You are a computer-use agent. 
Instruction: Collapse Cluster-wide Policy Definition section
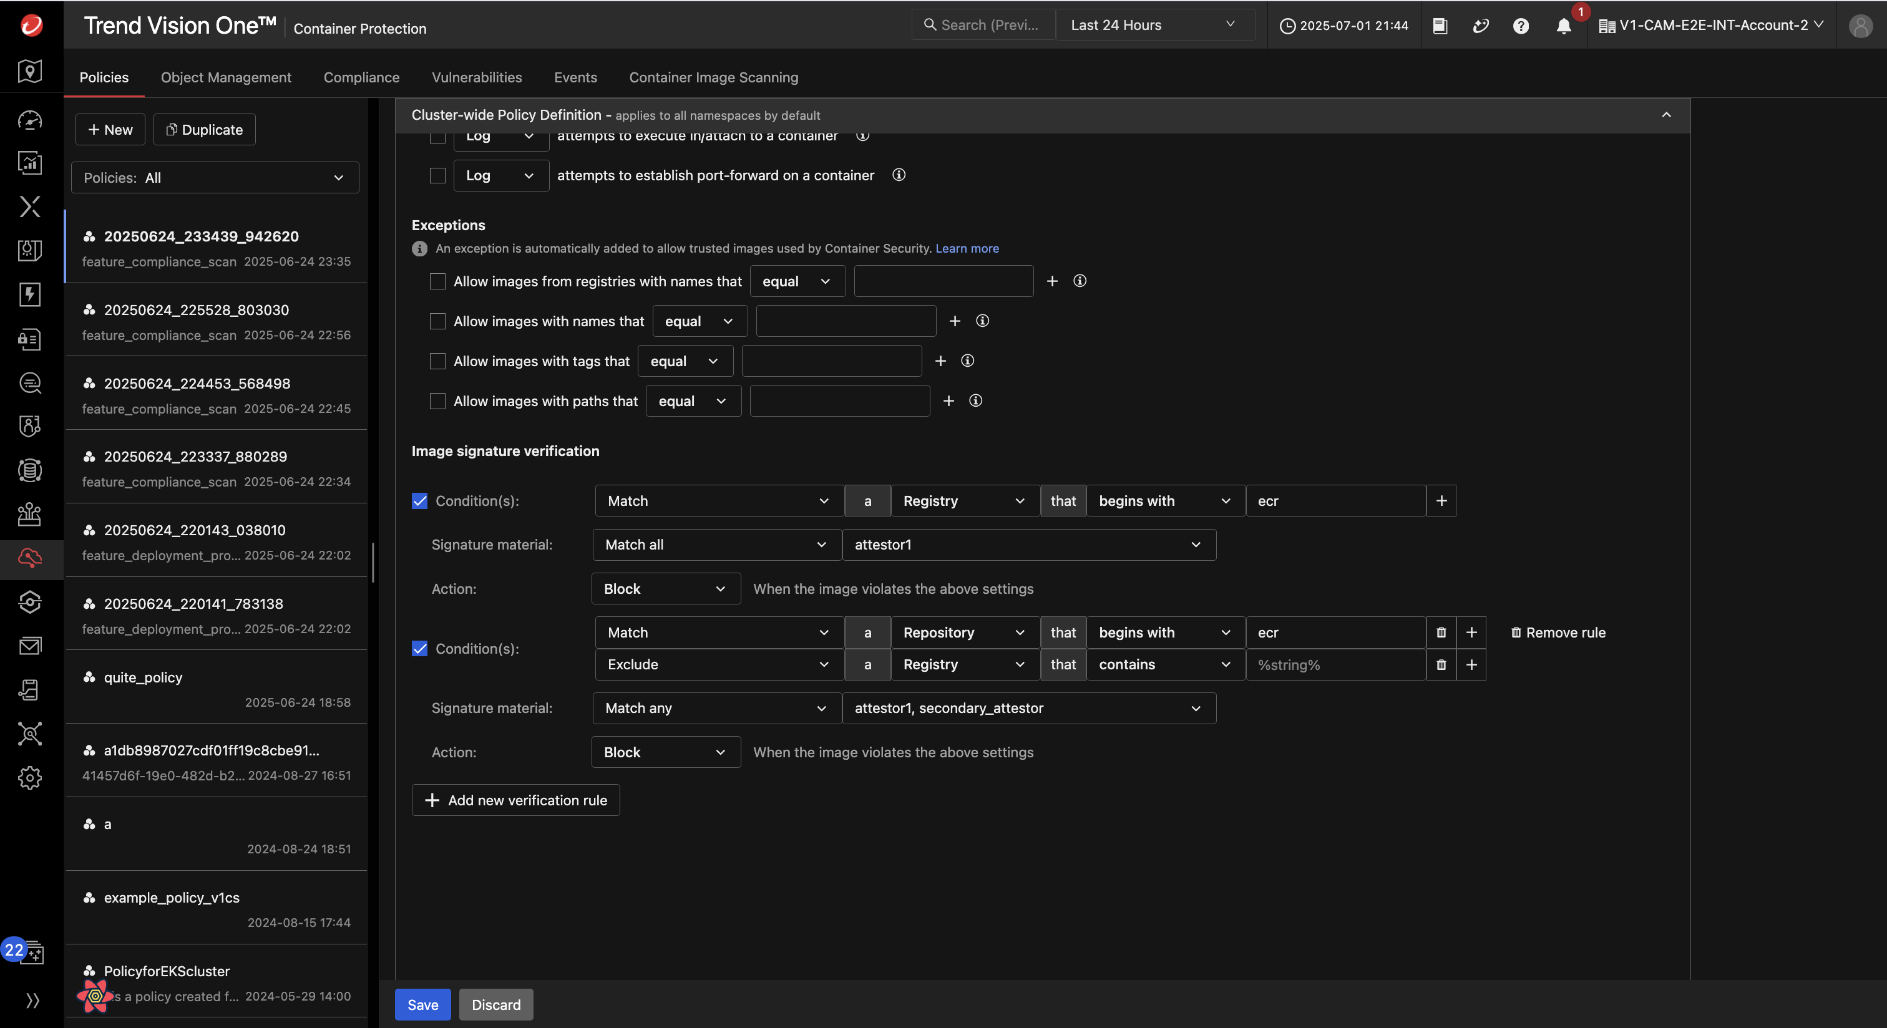pos(1665,115)
